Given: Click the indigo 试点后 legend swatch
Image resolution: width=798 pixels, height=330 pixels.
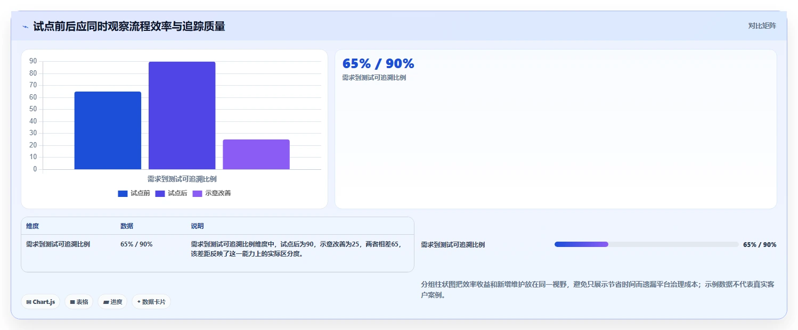Looking at the screenshot, I should click(x=160, y=193).
